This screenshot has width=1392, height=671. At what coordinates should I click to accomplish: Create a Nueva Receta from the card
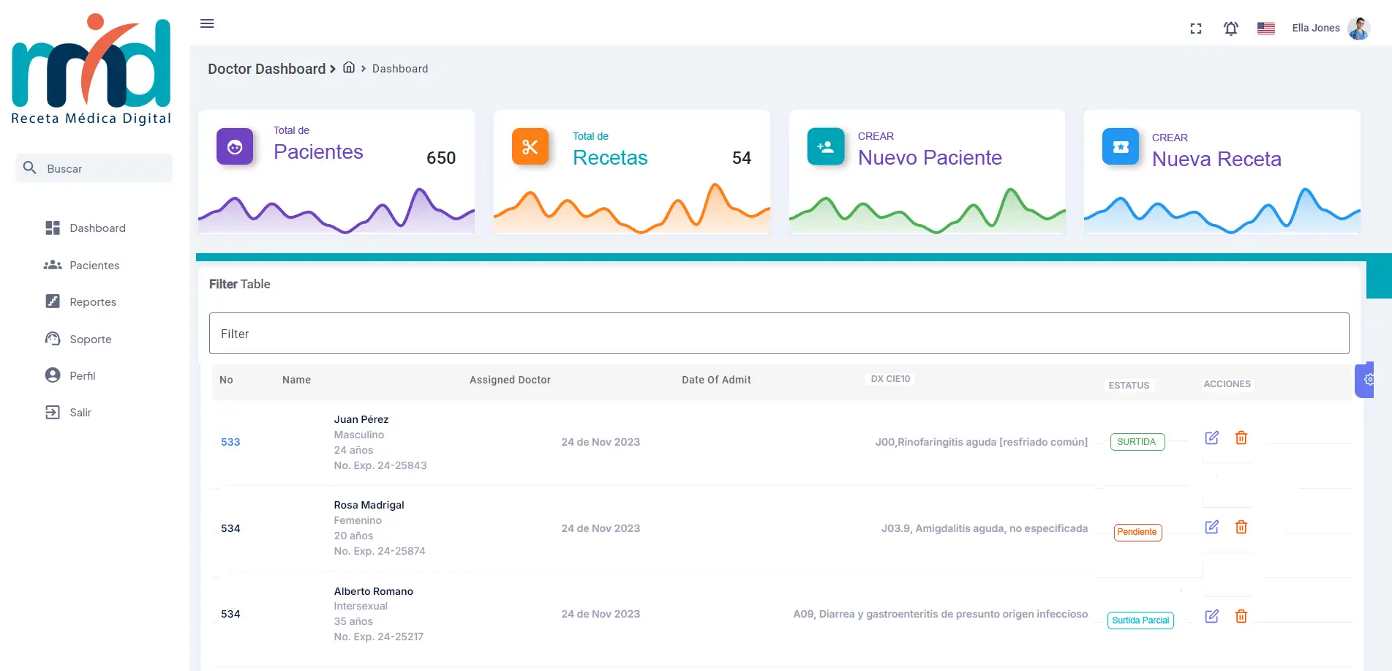point(1216,159)
